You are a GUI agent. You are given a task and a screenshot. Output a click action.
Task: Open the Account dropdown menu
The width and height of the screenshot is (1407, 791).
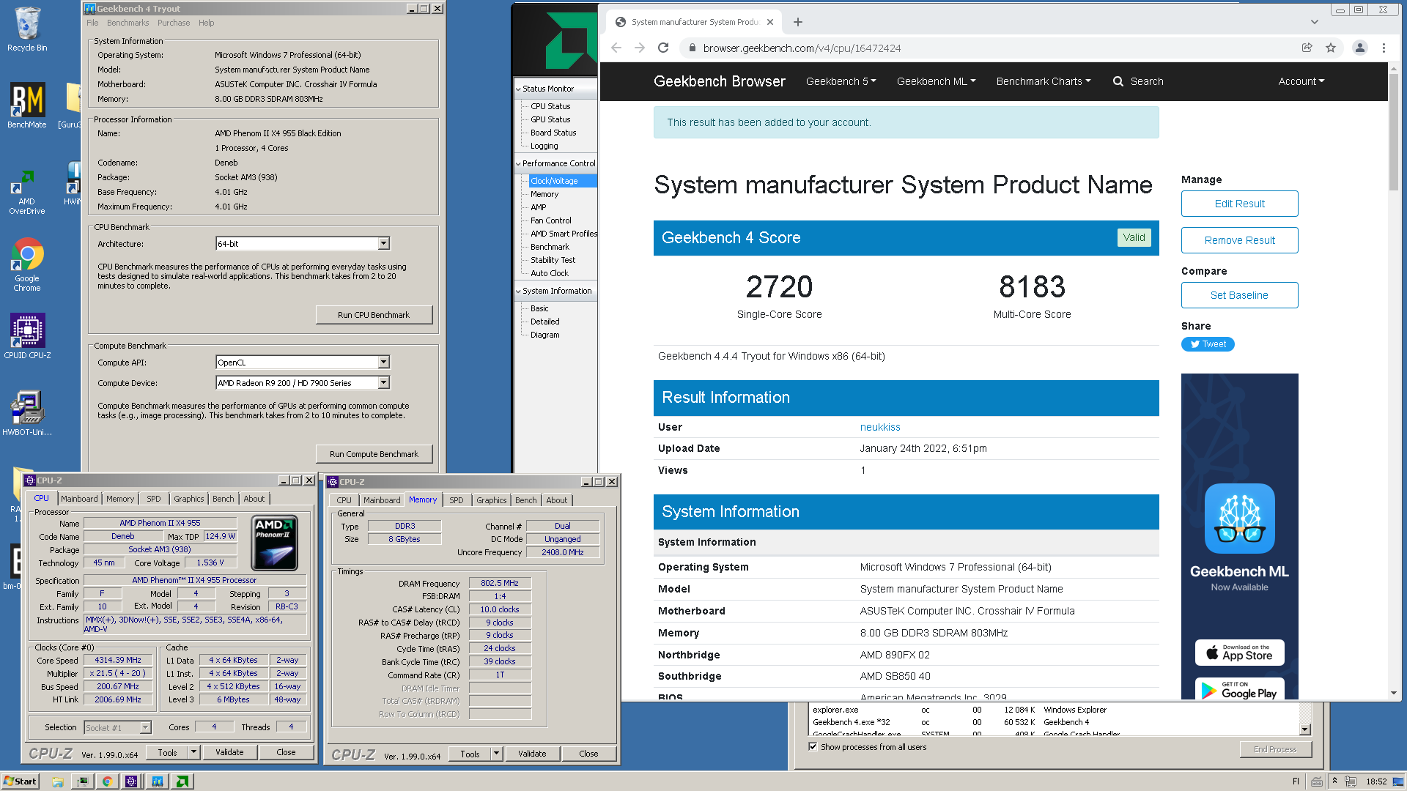click(1301, 81)
